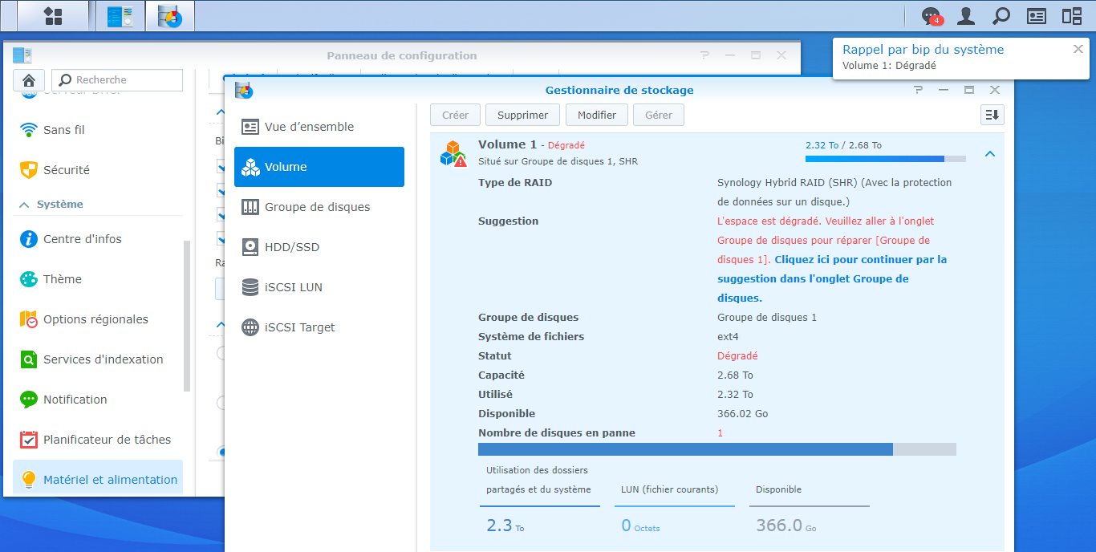This screenshot has width=1096, height=552.
Task: Go to Vue d'ensemble tab
Action: point(309,127)
